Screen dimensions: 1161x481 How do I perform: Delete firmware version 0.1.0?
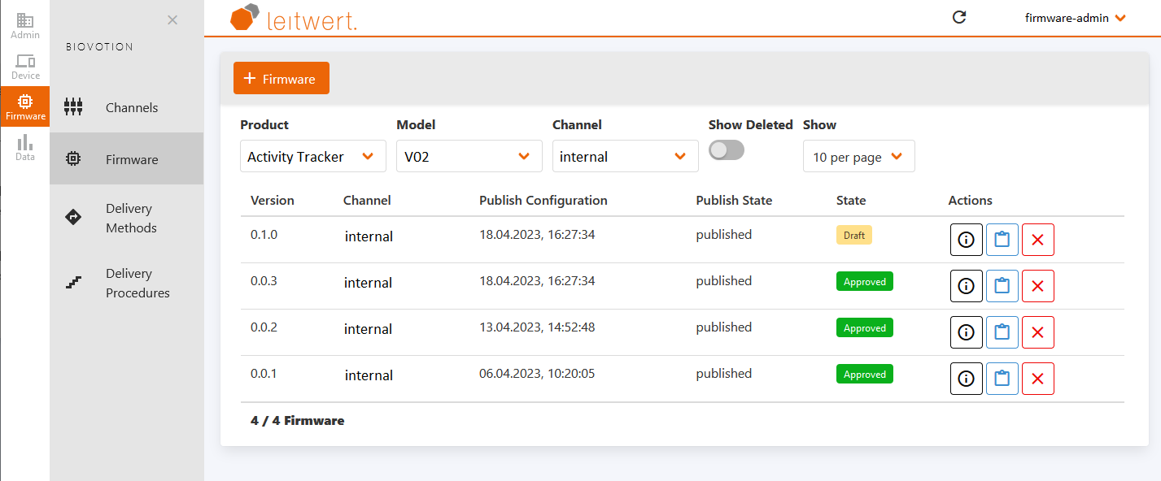pyautogui.click(x=1037, y=240)
